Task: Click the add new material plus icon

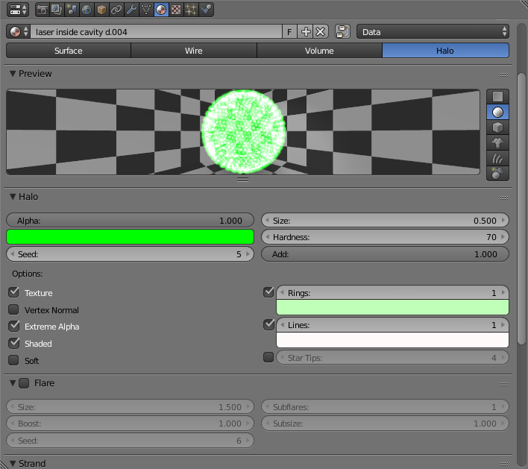Action: [x=306, y=31]
